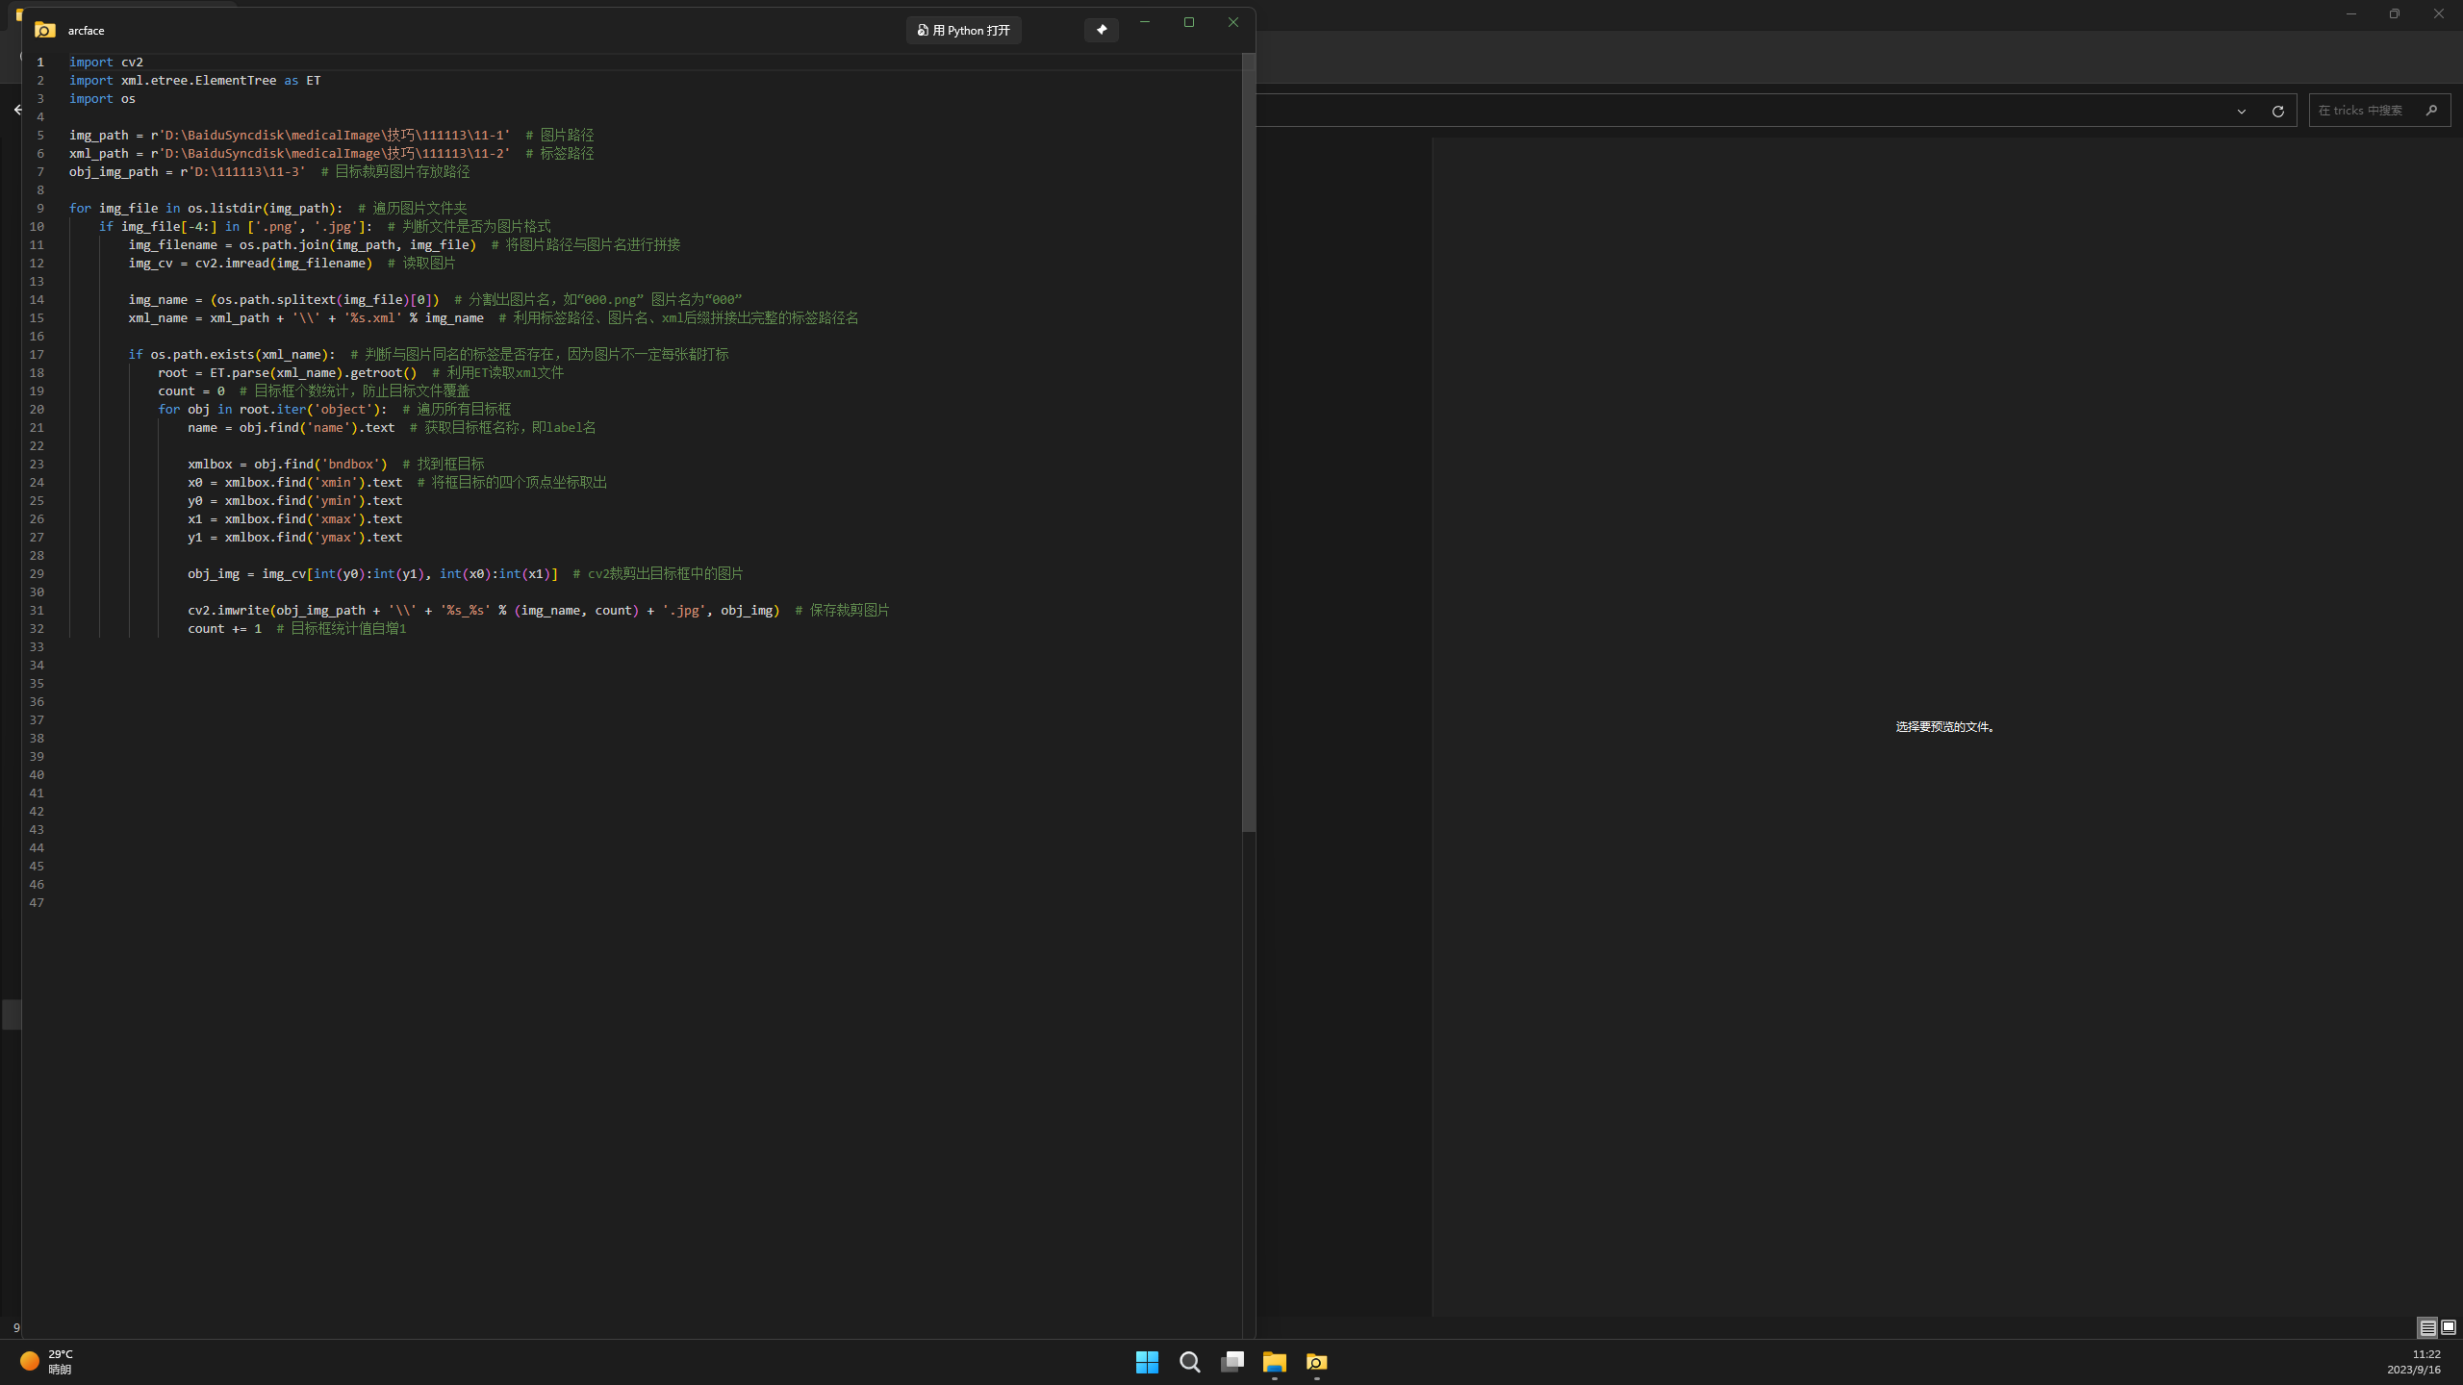Switch to details view in the status bar

2426,1327
